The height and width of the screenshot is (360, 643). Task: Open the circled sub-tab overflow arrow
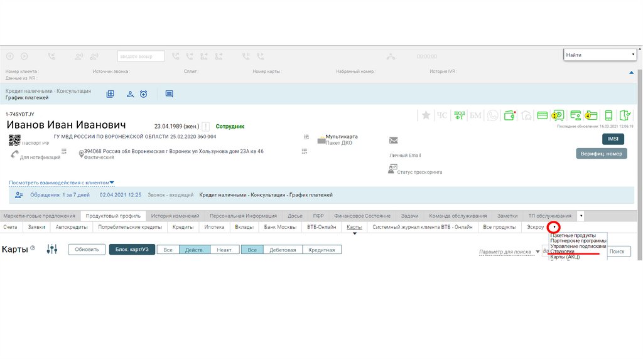point(554,227)
